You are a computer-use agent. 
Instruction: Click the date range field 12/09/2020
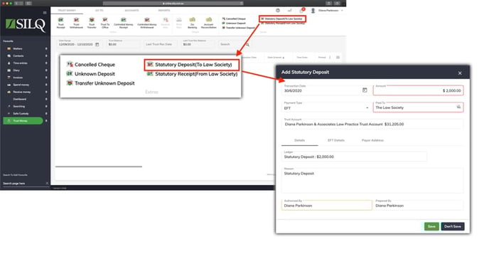coord(79,43)
